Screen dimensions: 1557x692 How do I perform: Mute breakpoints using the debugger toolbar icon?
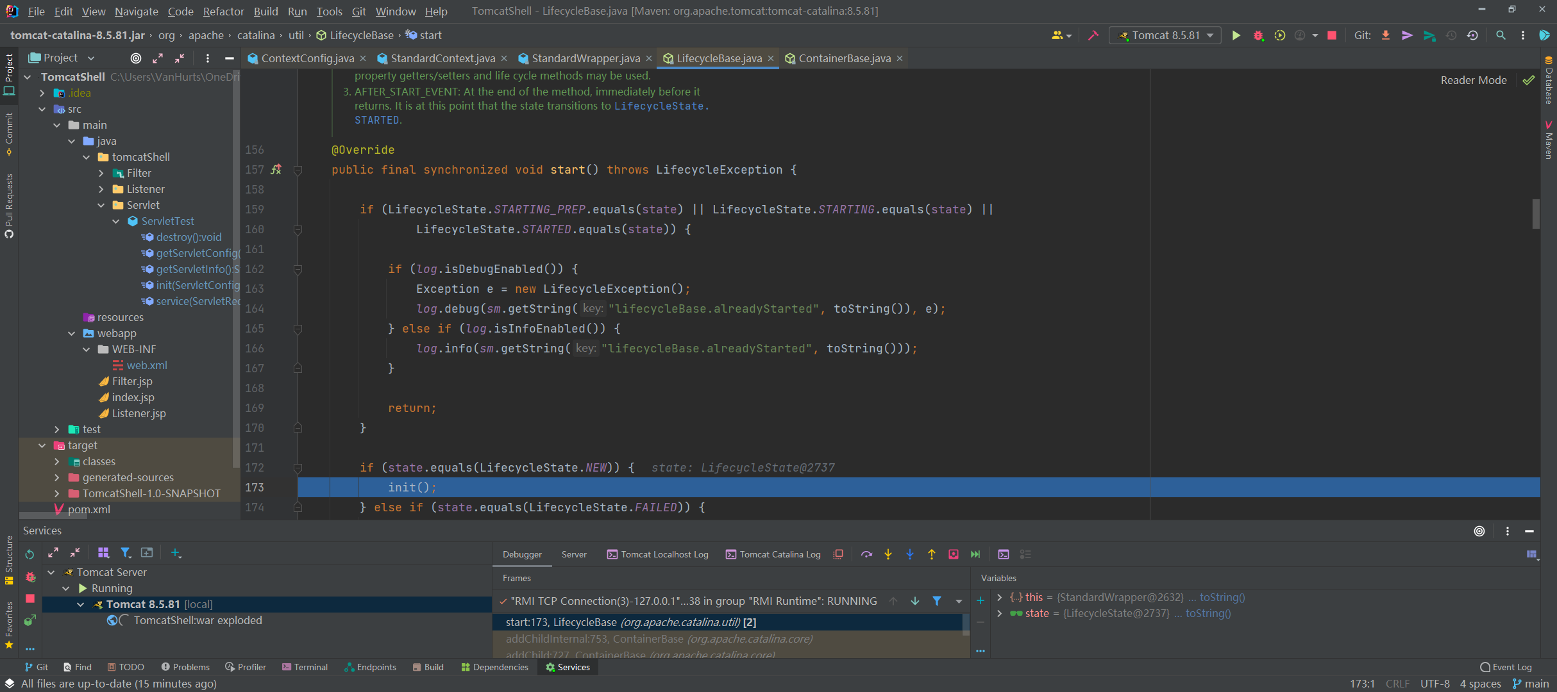(837, 554)
